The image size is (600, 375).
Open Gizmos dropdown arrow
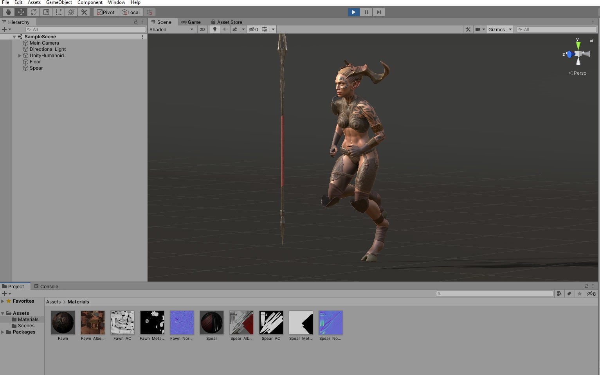click(x=510, y=29)
